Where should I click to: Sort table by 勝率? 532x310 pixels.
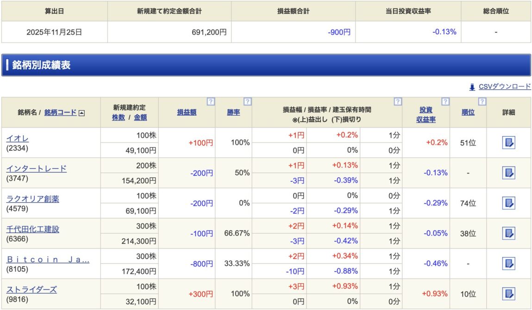tap(233, 112)
